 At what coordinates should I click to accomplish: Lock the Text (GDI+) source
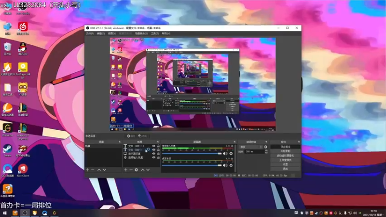click(158, 149)
